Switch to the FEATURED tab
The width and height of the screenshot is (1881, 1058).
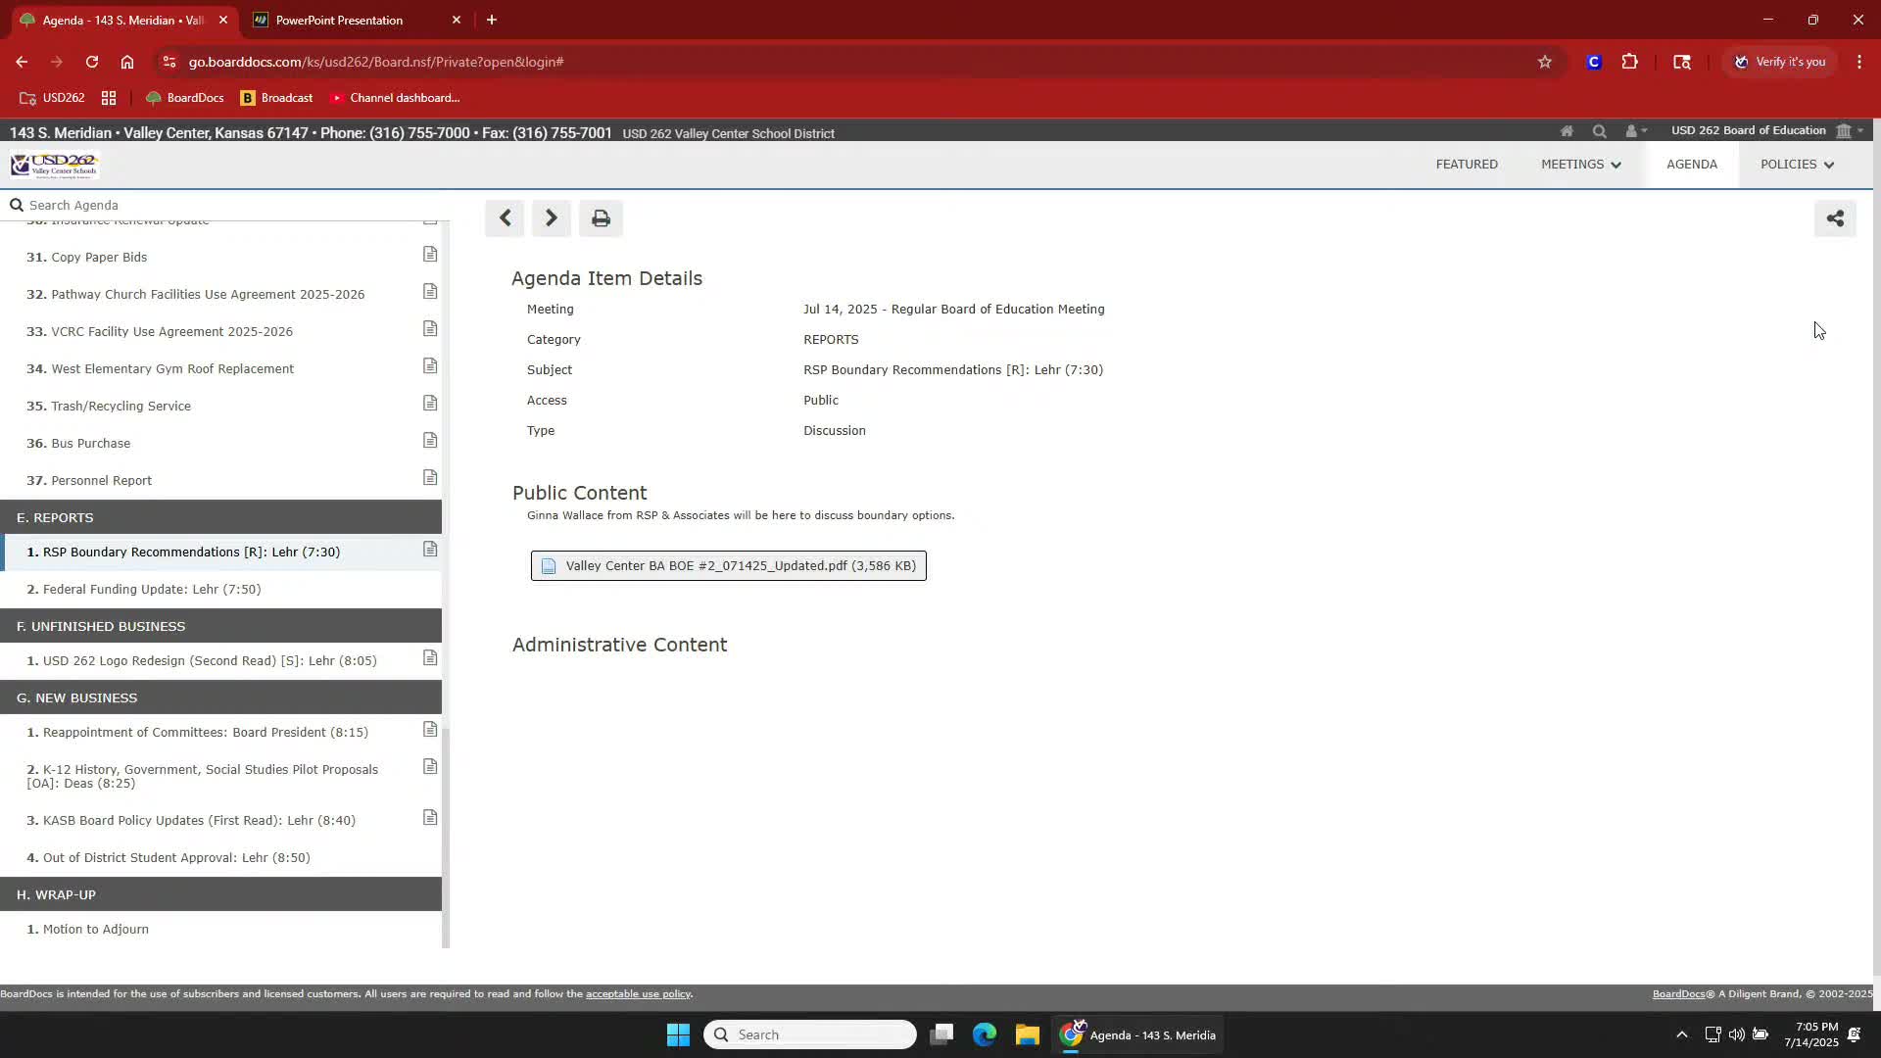pyautogui.click(x=1466, y=165)
